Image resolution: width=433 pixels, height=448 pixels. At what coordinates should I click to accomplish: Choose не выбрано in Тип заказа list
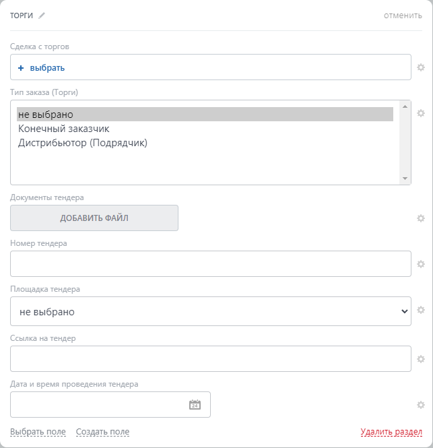[x=46, y=115]
